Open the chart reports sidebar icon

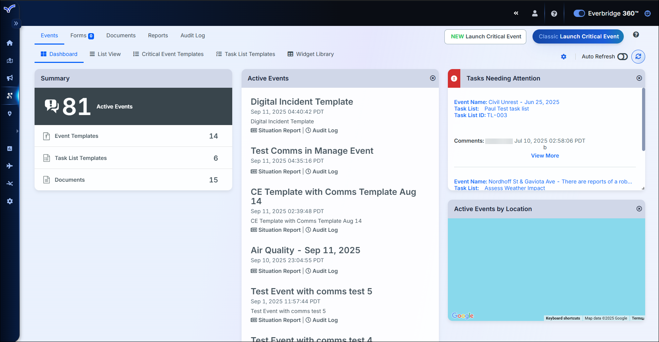tap(10, 149)
